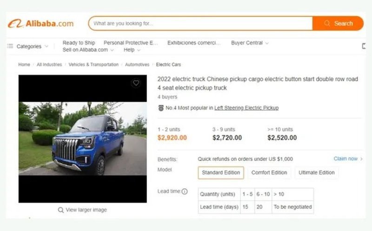Go to All Industries breadcrumb
This screenshot has width=372, height=231.
49,65
